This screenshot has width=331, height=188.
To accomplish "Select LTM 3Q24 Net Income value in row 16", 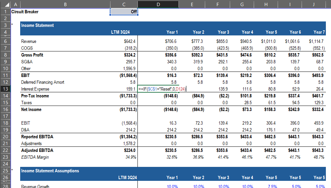I will click(x=128, y=110).
